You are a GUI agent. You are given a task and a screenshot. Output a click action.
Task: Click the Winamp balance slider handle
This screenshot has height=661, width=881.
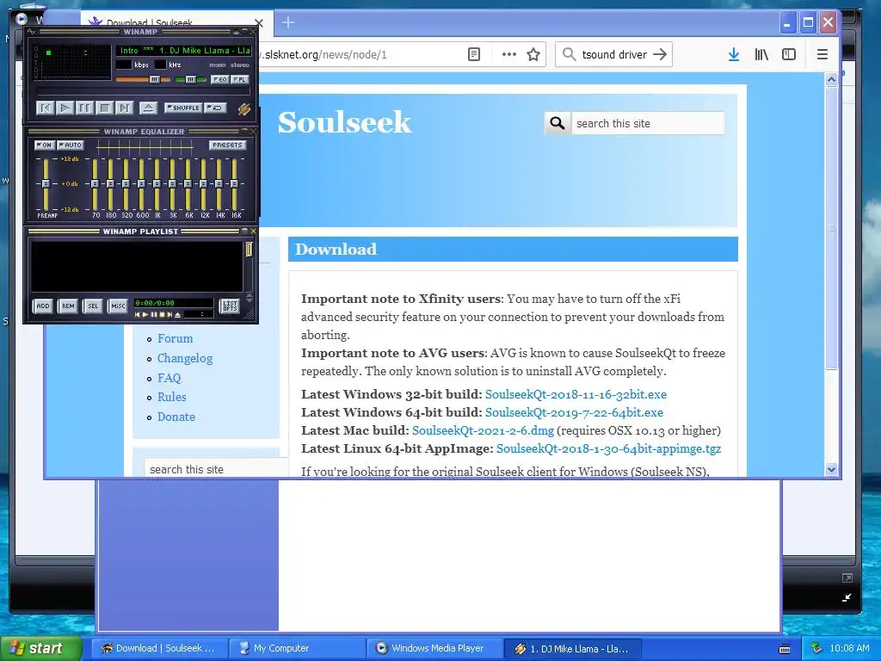pos(191,79)
